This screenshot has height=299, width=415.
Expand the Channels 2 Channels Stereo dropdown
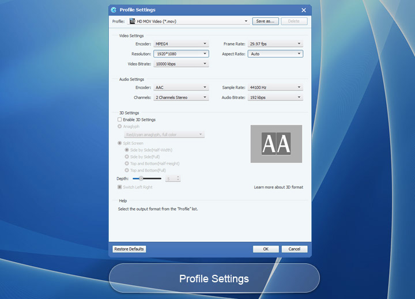[x=181, y=97]
